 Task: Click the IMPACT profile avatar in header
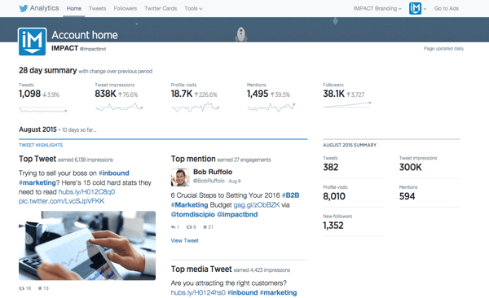[415, 8]
